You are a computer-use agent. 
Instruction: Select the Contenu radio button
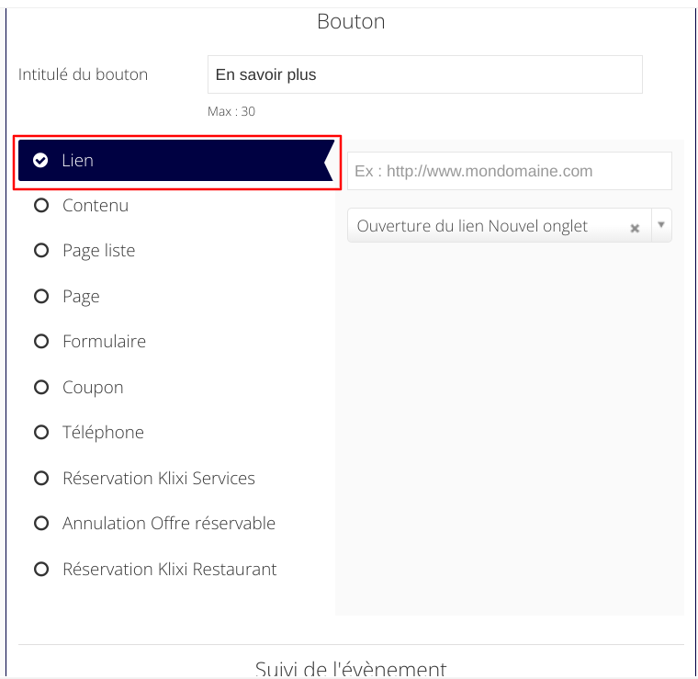click(40, 206)
